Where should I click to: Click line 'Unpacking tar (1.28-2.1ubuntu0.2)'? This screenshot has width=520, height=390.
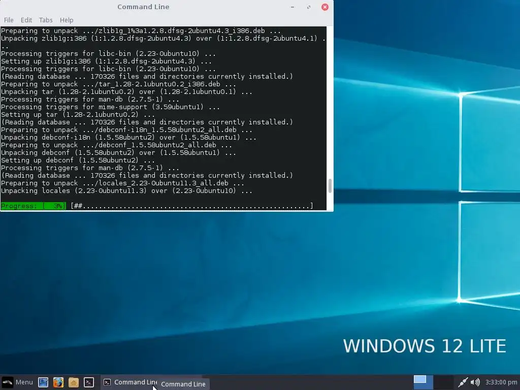click(126, 91)
